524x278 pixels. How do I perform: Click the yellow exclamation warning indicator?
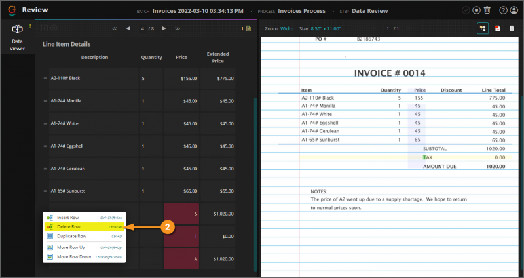click(29, 26)
